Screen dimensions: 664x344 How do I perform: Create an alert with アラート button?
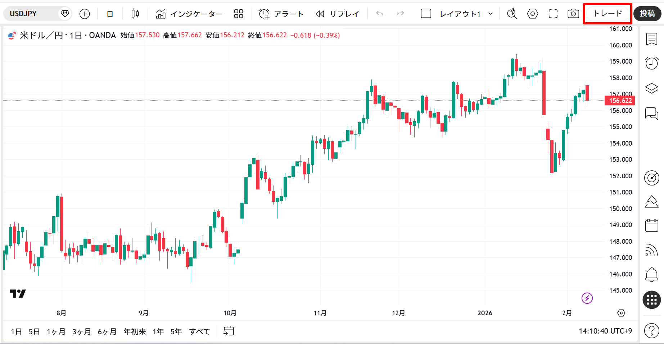pos(281,14)
